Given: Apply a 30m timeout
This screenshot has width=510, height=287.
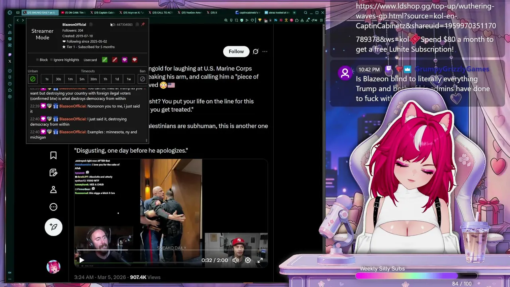Looking at the screenshot, I should (x=94, y=79).
